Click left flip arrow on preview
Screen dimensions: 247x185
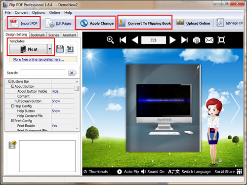pyautogui.click(x=90, y=108)
